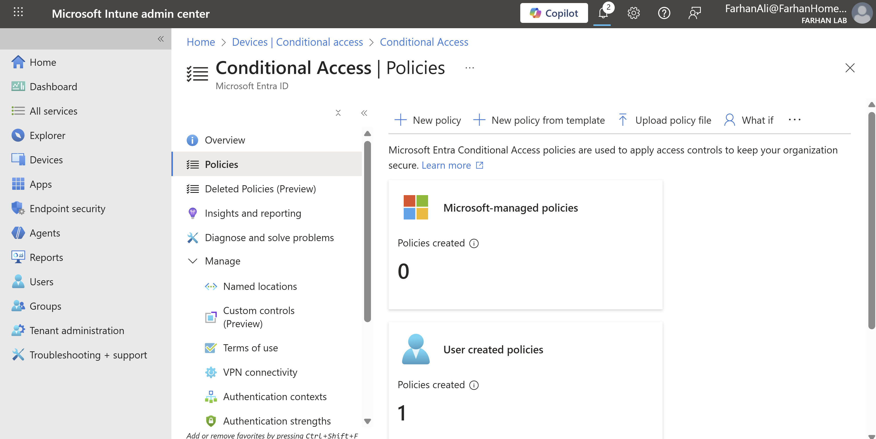The height and width of the screenshot is (439, 876).
Task: Navigate to Devices | Conditional access breadcrumb
Action: pyautogui.click(x=297, y=42)
